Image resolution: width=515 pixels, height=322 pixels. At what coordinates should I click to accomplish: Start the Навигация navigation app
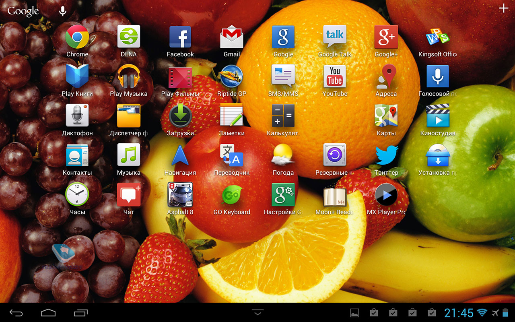180,155
